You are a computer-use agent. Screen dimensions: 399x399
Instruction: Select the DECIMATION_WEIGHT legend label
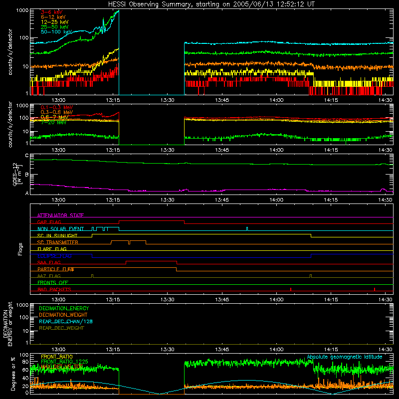point(63,315)
